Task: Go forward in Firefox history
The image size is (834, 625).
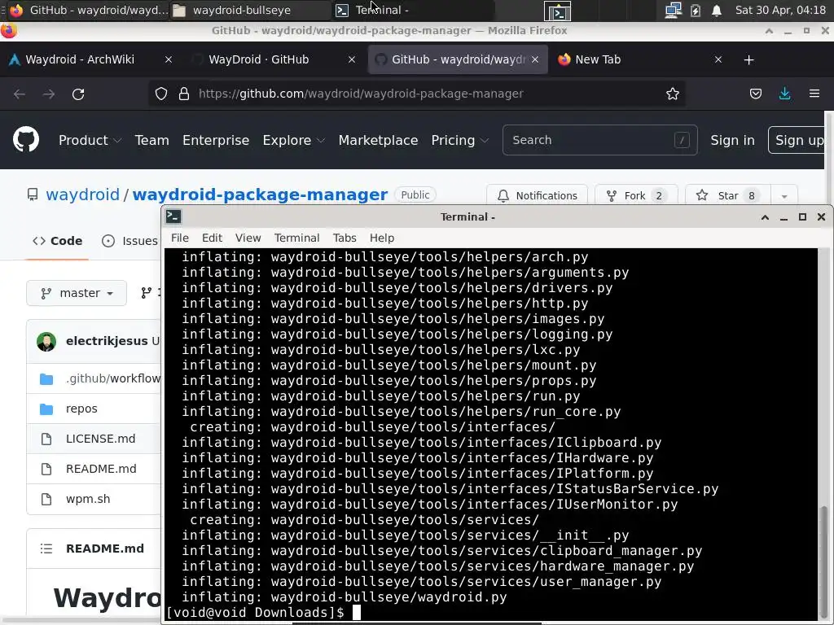Action: coord(49,94)
